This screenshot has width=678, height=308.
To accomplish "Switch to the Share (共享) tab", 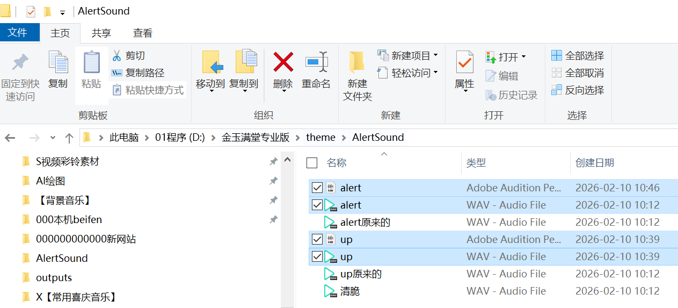I will click(x=101, y=33).
